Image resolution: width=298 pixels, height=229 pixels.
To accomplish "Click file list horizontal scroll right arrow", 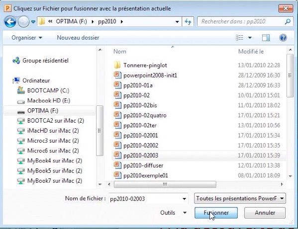I will pyautogui.click(x=282, y=184).
